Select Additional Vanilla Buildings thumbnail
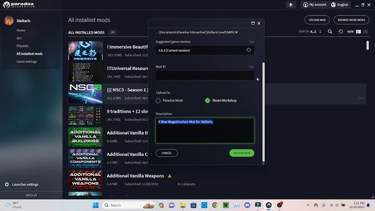The image size is (375, 211). pyautogui.click(x=85, y=137)
